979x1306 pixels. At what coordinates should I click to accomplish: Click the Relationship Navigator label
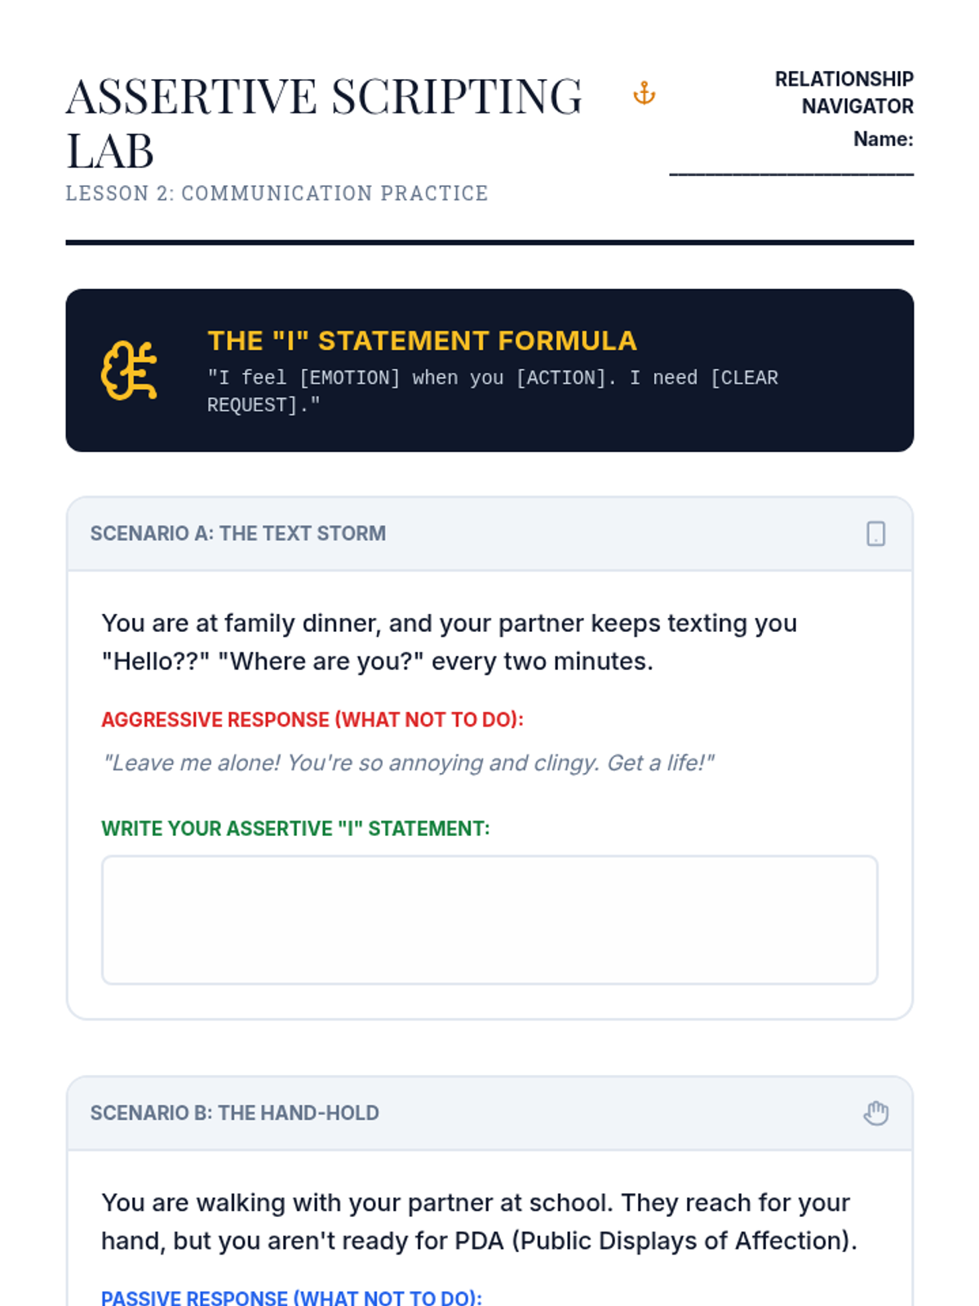click(844, 92)
